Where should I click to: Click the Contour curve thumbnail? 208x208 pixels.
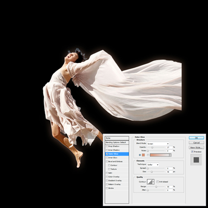150,182
